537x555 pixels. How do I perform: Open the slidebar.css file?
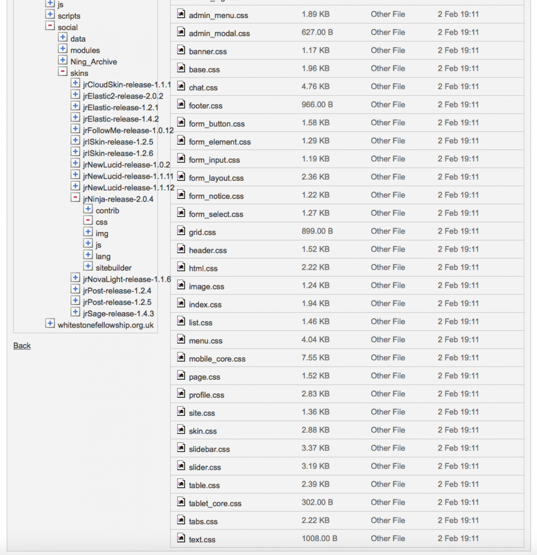tap(209, 449)
